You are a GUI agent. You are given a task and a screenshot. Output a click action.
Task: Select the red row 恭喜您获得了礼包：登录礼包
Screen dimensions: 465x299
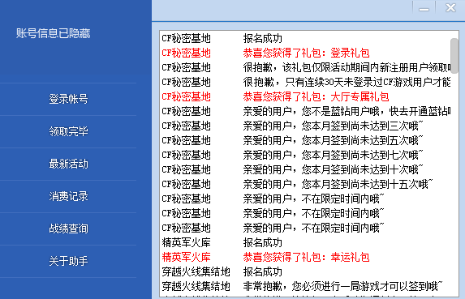(305, 53)
